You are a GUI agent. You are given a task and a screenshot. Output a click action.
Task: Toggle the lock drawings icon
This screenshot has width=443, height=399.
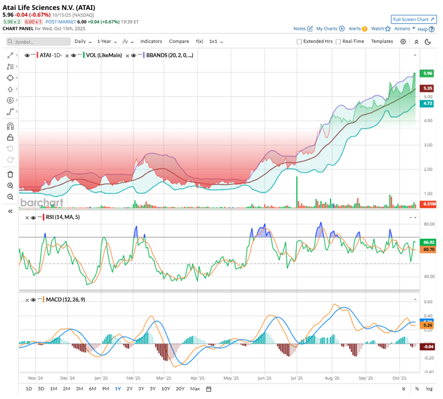click(10, 137)
